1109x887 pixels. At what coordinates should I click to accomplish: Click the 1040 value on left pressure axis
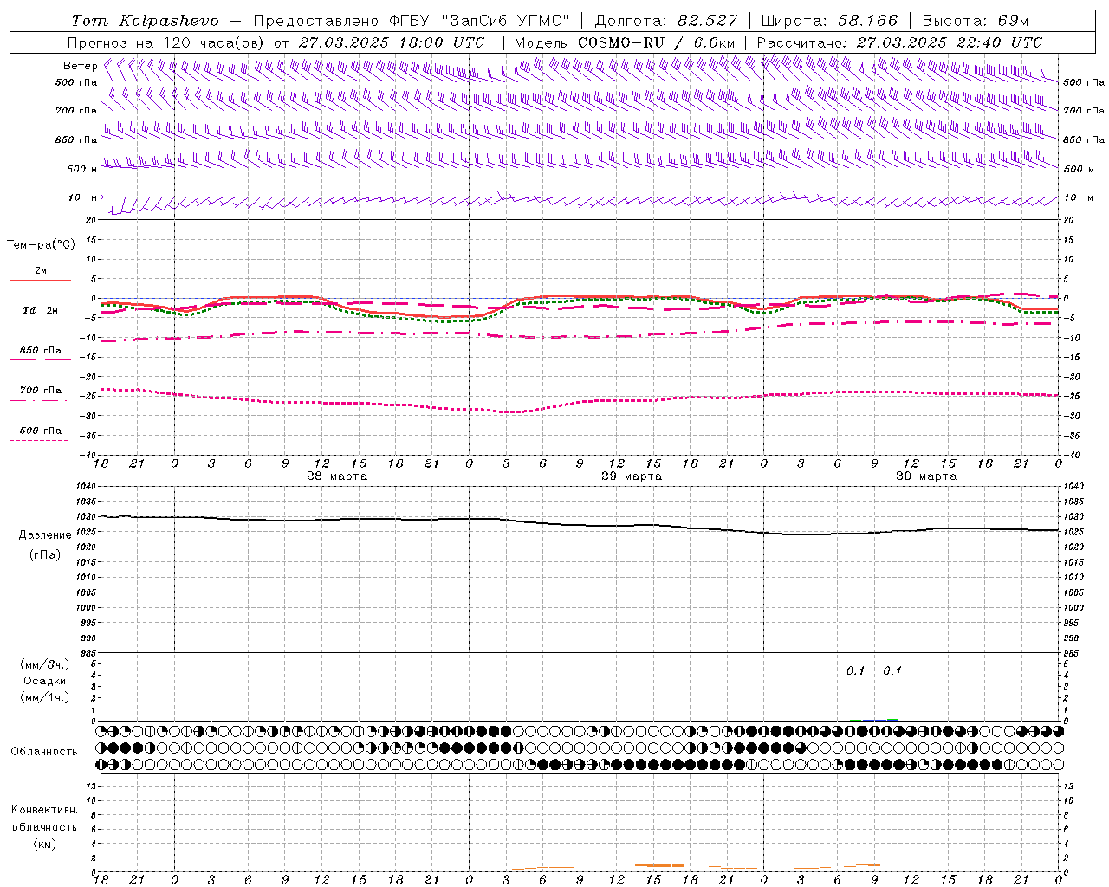[87, 487]
